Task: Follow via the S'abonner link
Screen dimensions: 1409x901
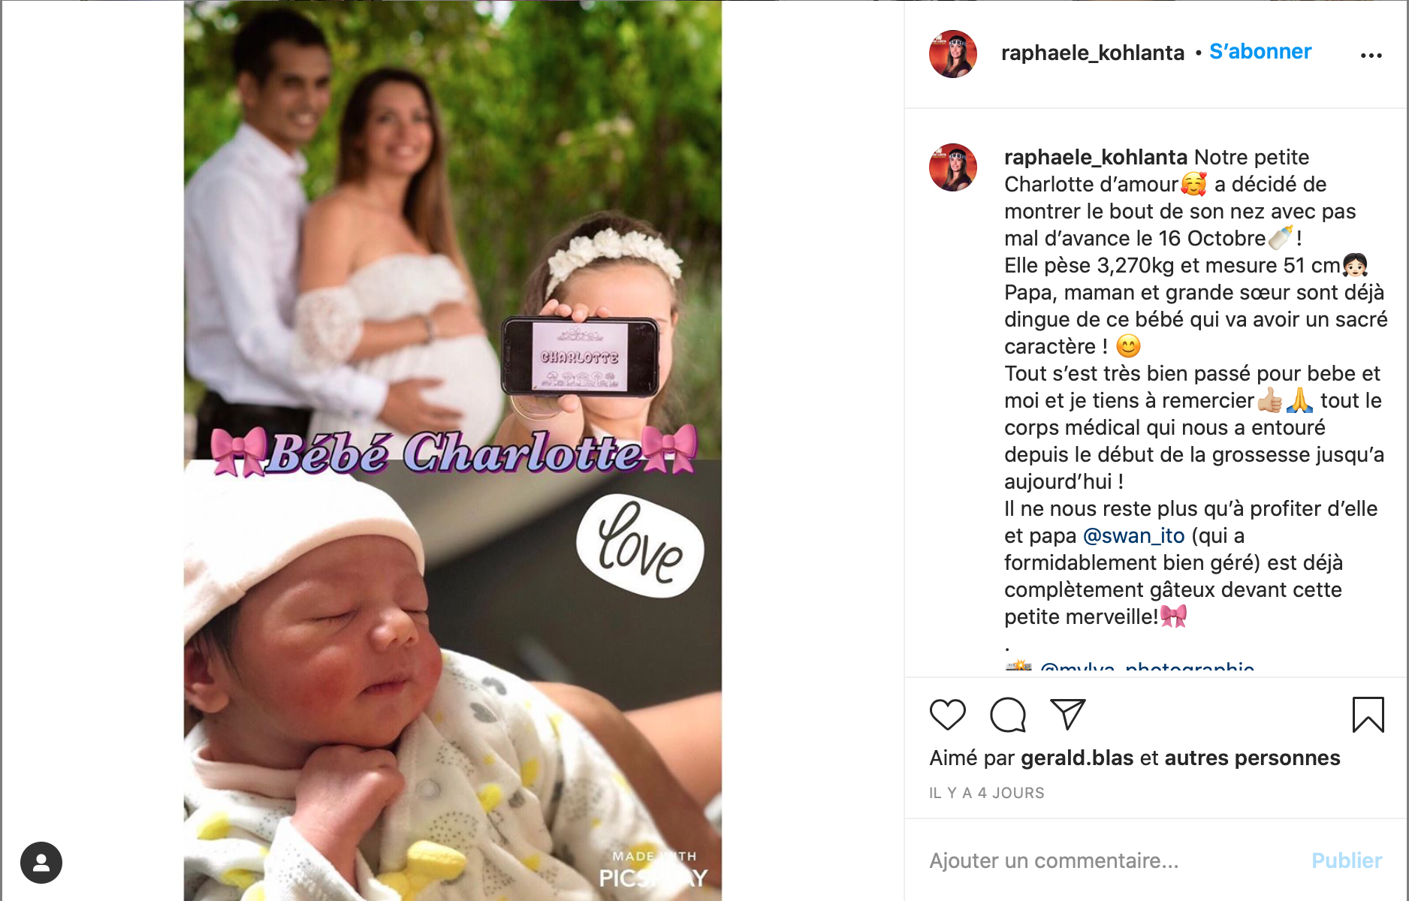Action: click(x=1260, y=52)
